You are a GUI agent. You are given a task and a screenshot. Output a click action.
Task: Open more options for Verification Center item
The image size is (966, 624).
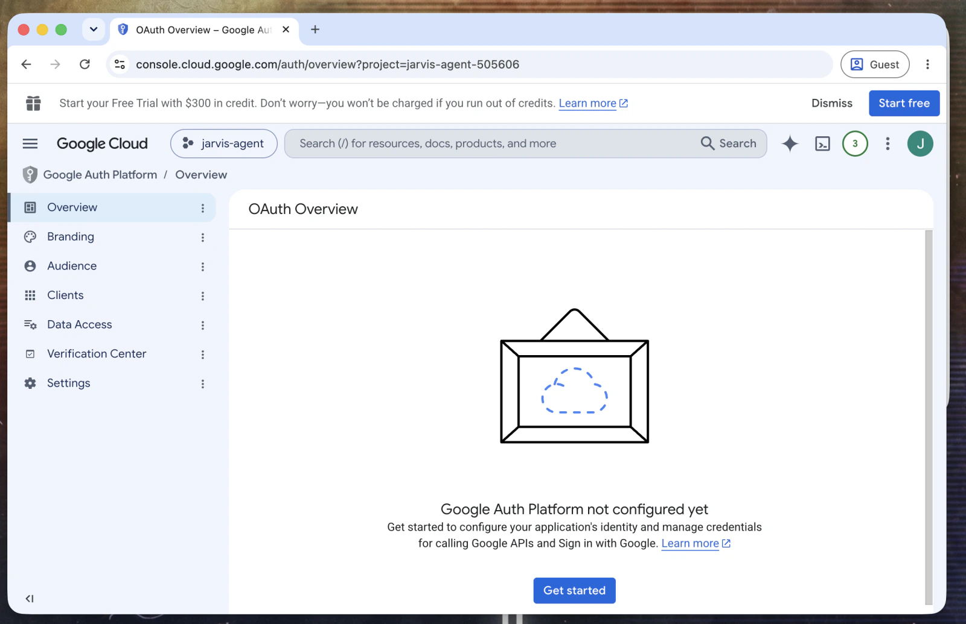203,355
